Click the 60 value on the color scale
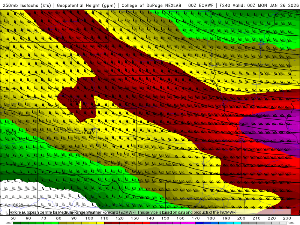This screenshot has width=300, height=225. [x=28, y=218]
